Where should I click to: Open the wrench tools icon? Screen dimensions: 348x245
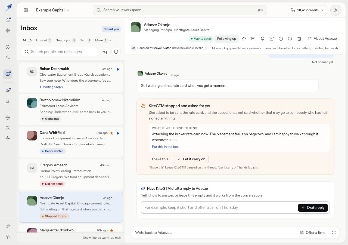8,226
